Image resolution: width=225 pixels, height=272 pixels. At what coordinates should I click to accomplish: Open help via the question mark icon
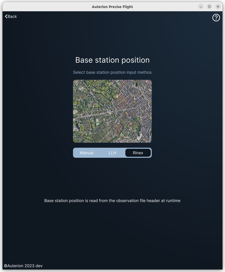click(x=216, y=18)
